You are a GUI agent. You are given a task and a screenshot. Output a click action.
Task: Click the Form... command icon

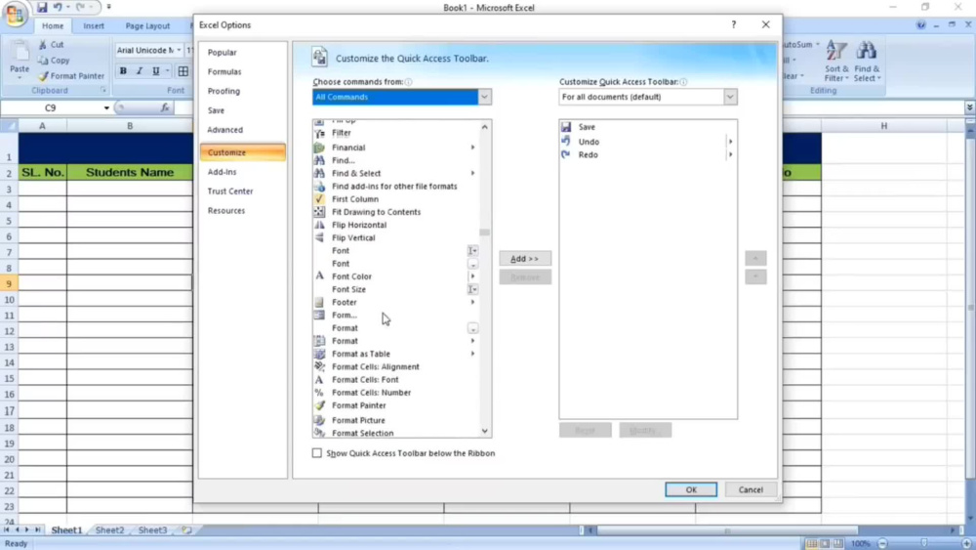[319, 316]
